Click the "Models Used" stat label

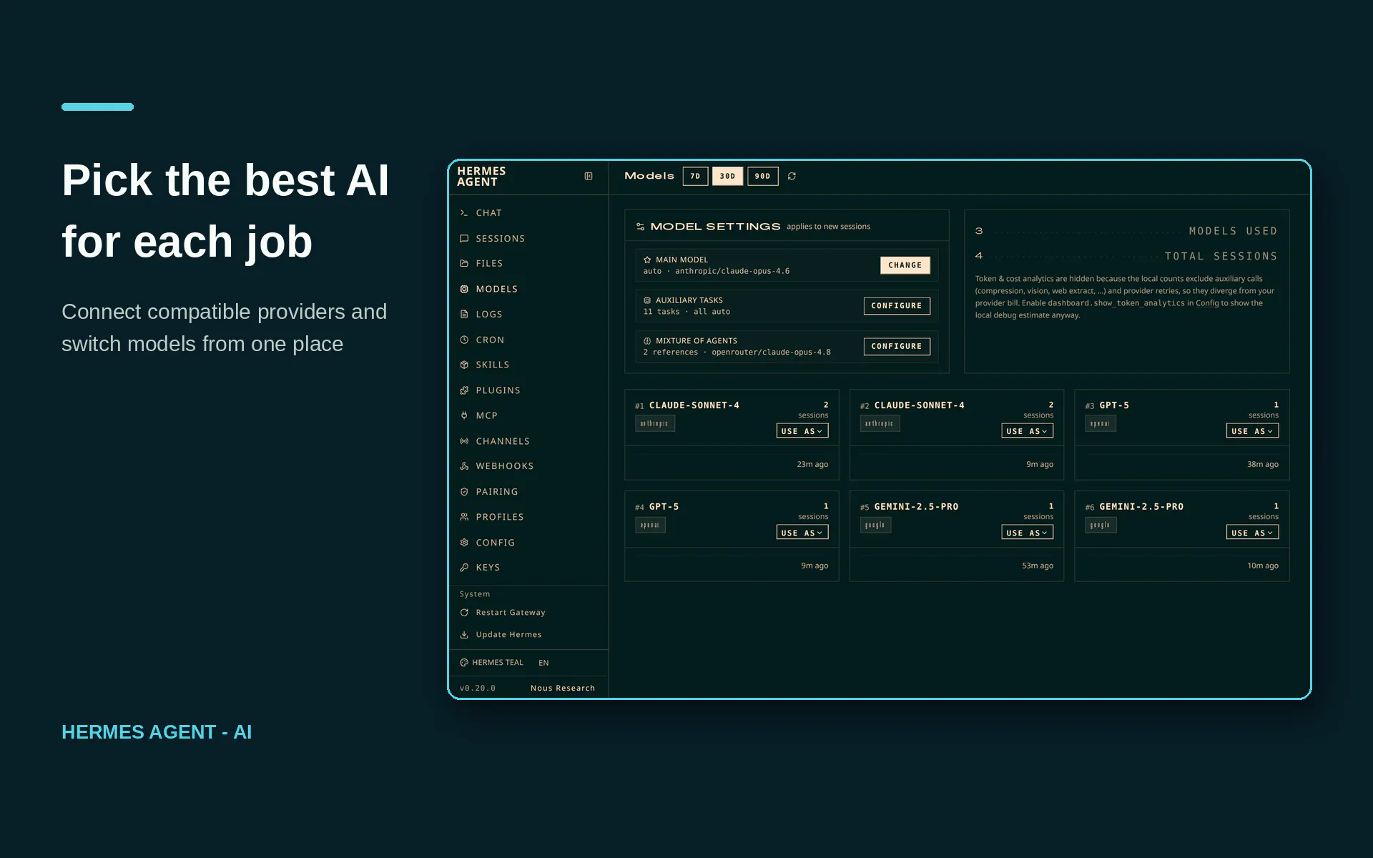click(x=1233, y=231)
